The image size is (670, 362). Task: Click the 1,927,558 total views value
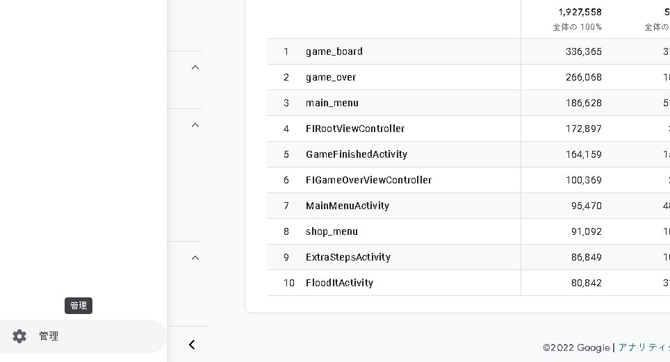[580, 12]
